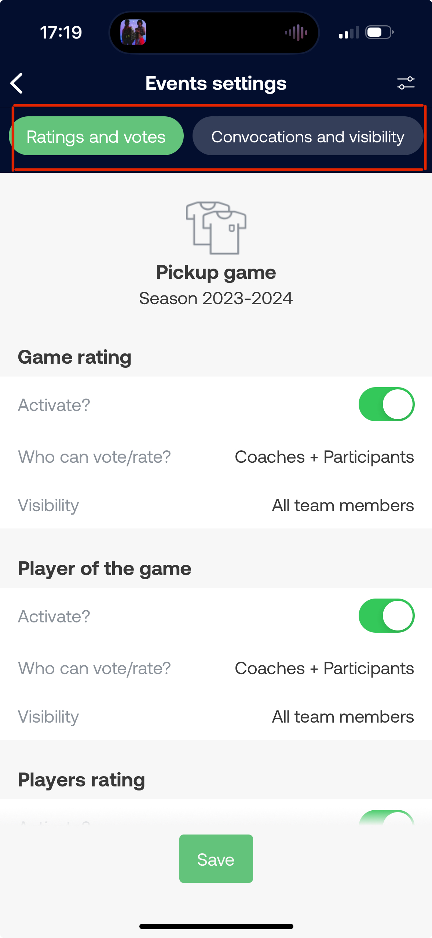The image size is (432, 938).
Task: Tap the Dynamic Island album artwork
Action: (133, 32)
